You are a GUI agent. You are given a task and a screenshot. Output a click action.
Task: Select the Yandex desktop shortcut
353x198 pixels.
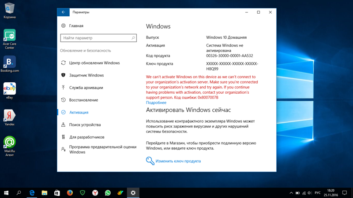click(x=9, y=117)
